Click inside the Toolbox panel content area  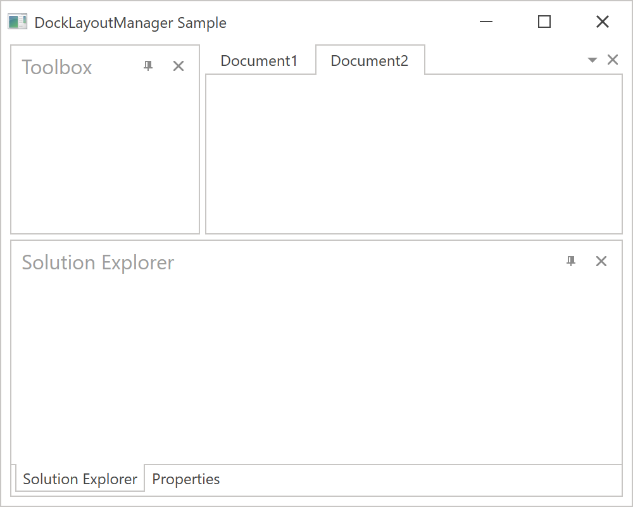pyautogui.click(x=105, y=158)
